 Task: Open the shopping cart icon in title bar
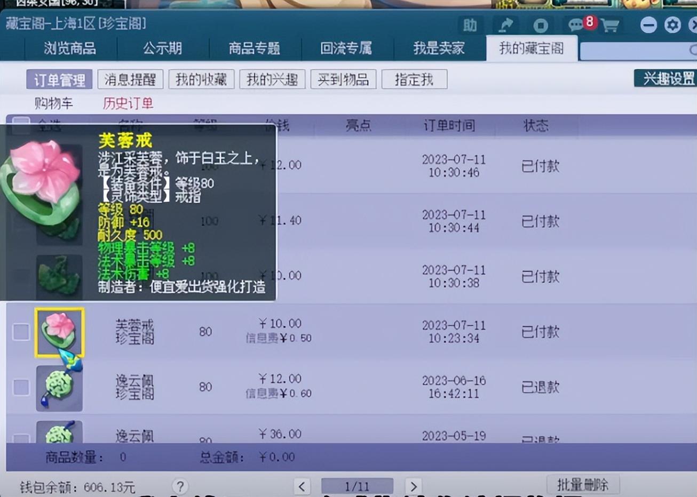coord(610,25)
